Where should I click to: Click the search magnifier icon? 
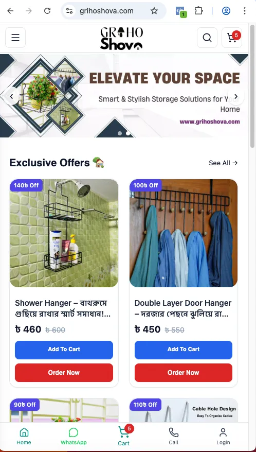pos(207,38)
